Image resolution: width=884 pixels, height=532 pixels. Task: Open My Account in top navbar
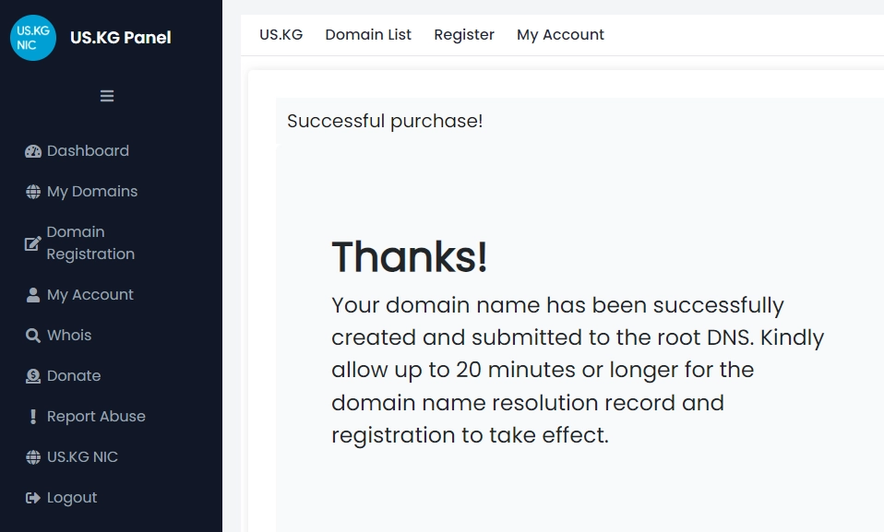click(x=560, y=35)
